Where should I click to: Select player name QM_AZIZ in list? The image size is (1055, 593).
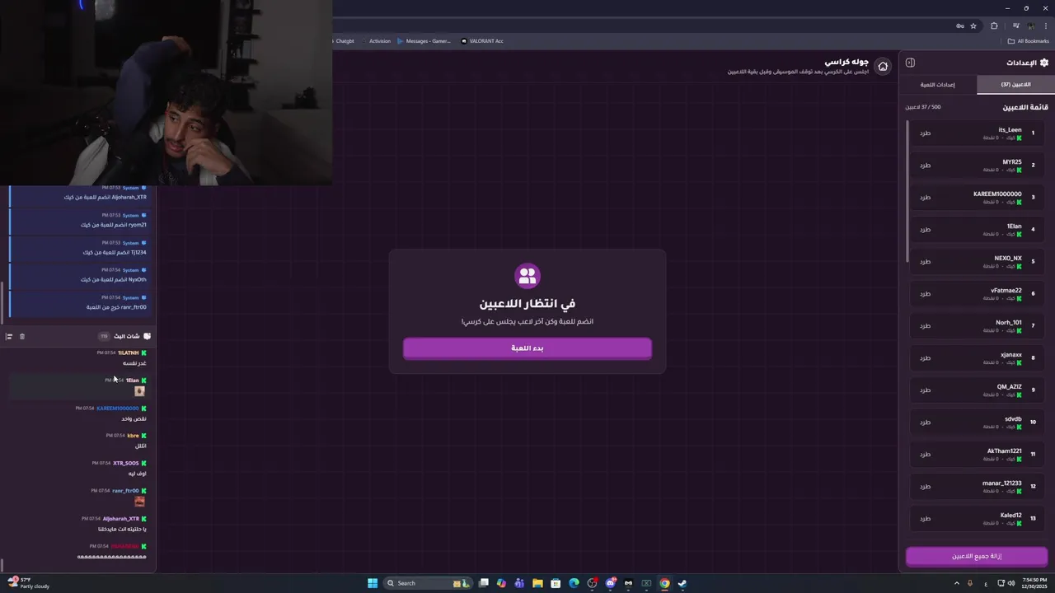tap(1009, 386)
